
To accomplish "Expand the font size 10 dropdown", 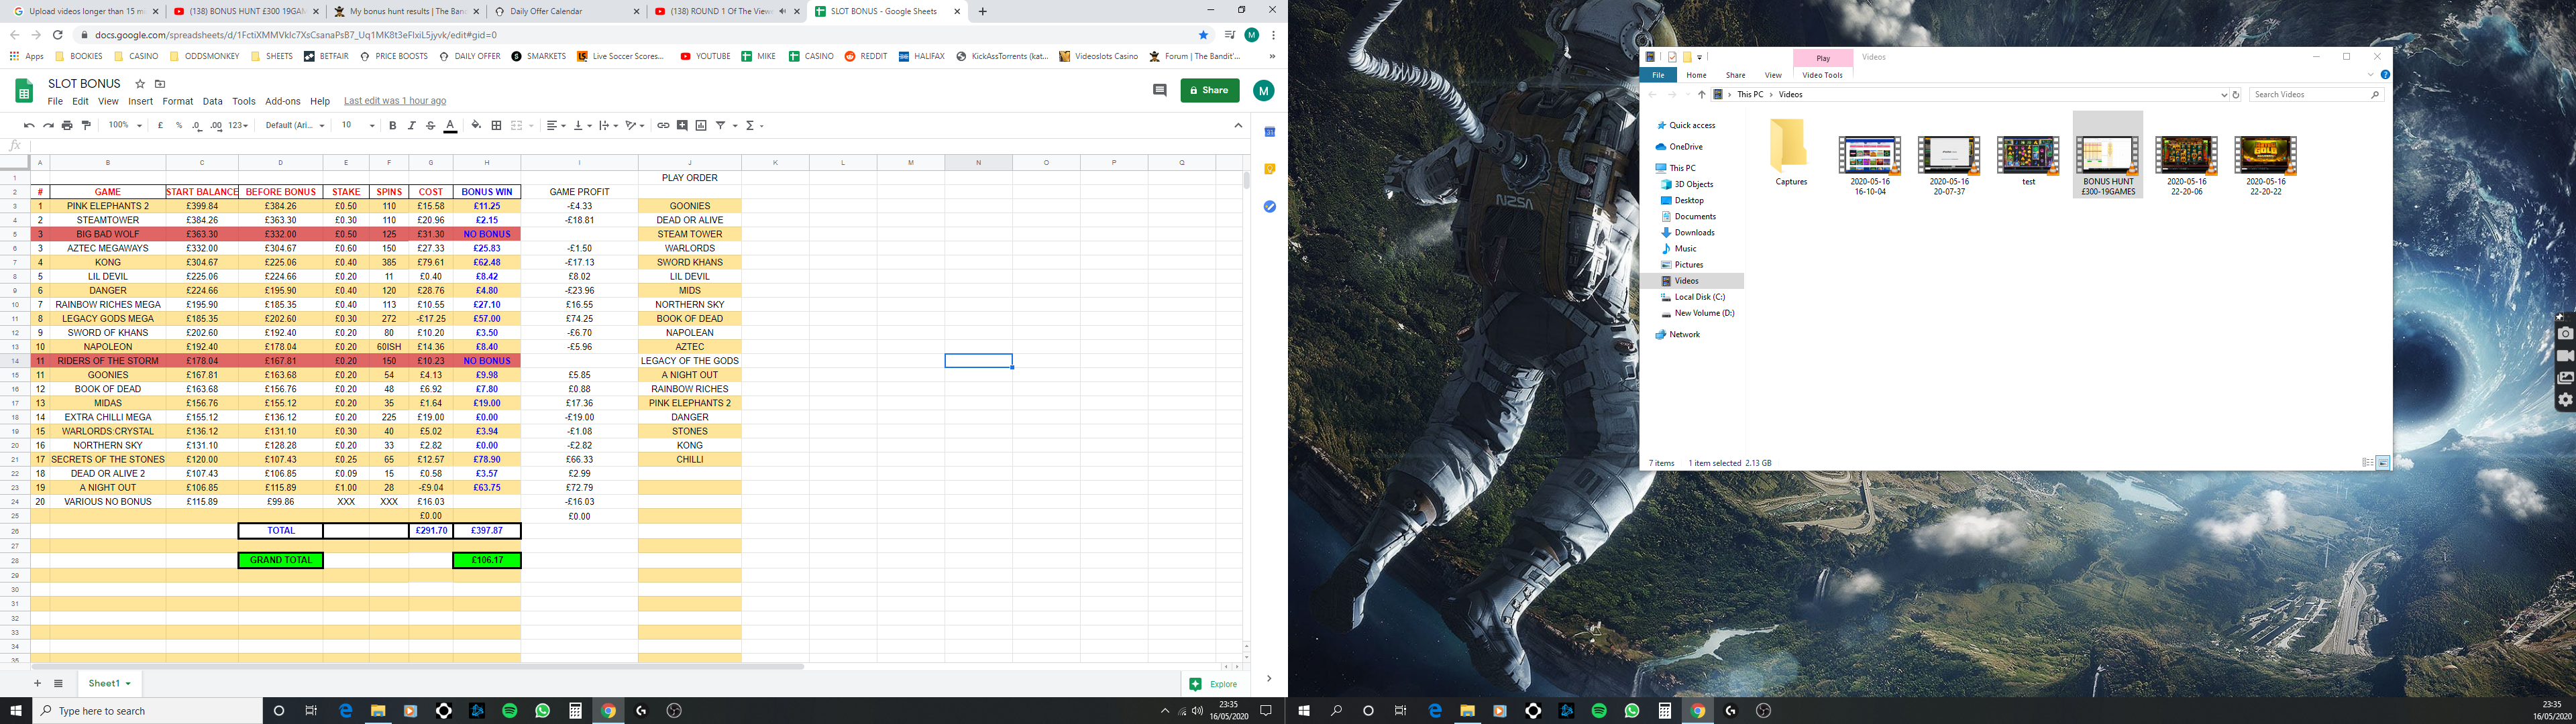I will coord(357,126).
